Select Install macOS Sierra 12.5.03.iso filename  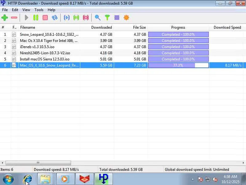coord(45,59)
